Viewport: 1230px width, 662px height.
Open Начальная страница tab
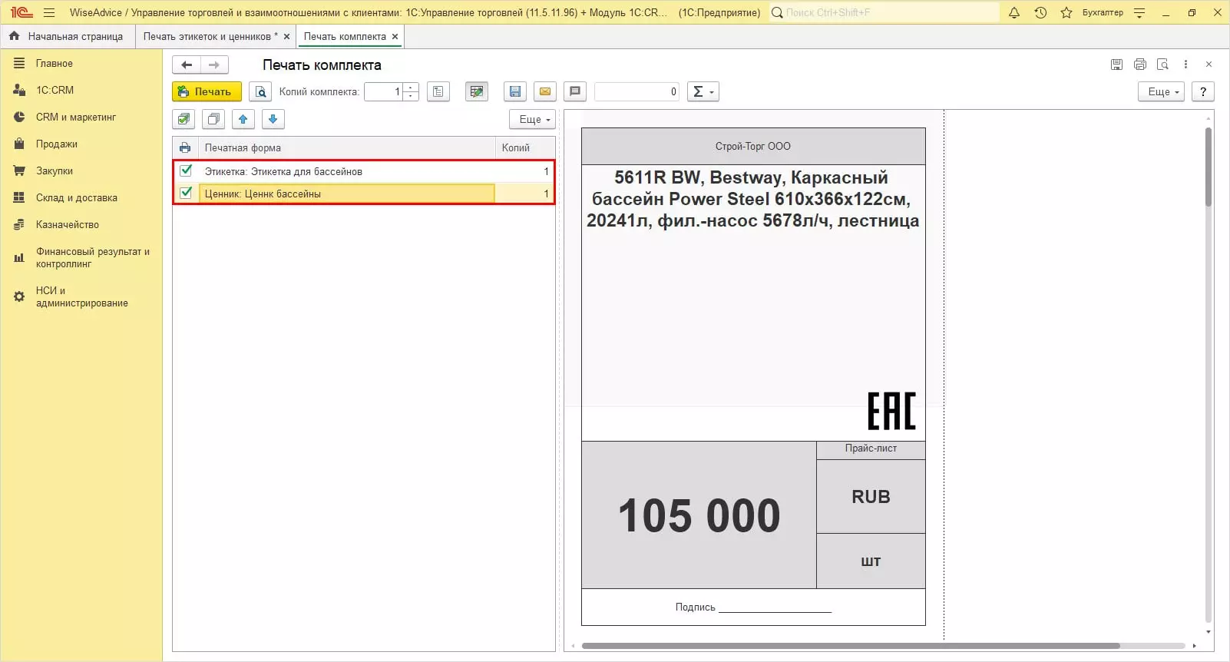coord(75,37)
